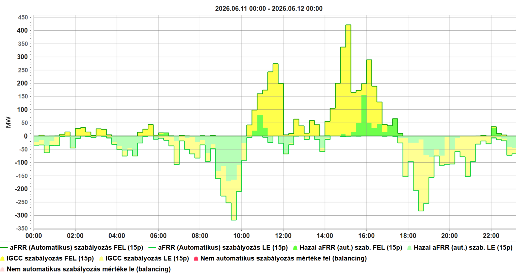Toggle Nem automatikus szabályozás mértéke fel (balancing) label
This screenshot has width=516, height=274.
tap(283, 258)
